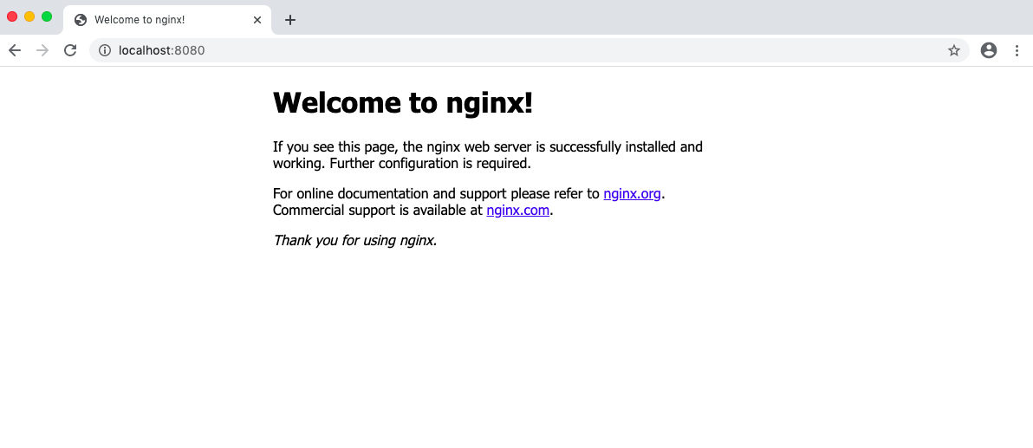Click 'For online documentation and support' text
The height and width of the screenshot is (448, 1033).
389,194
